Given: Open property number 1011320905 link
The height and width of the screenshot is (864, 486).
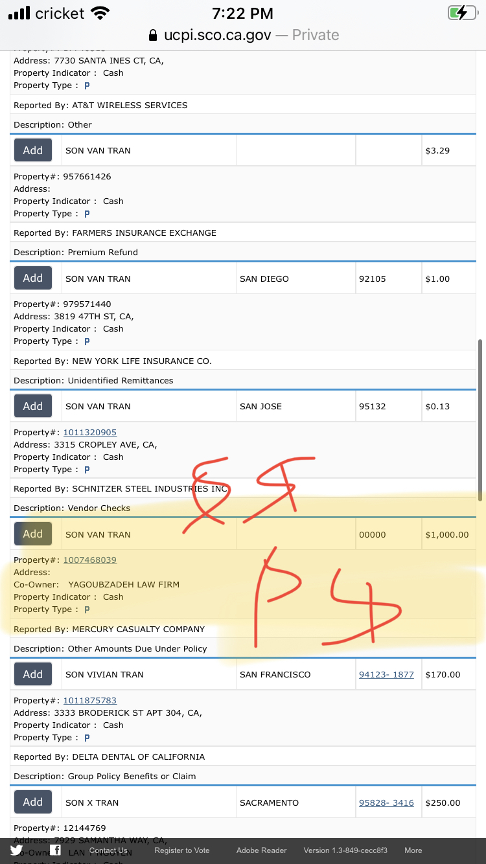Looking at the screenshot, I should click(90, 432).
